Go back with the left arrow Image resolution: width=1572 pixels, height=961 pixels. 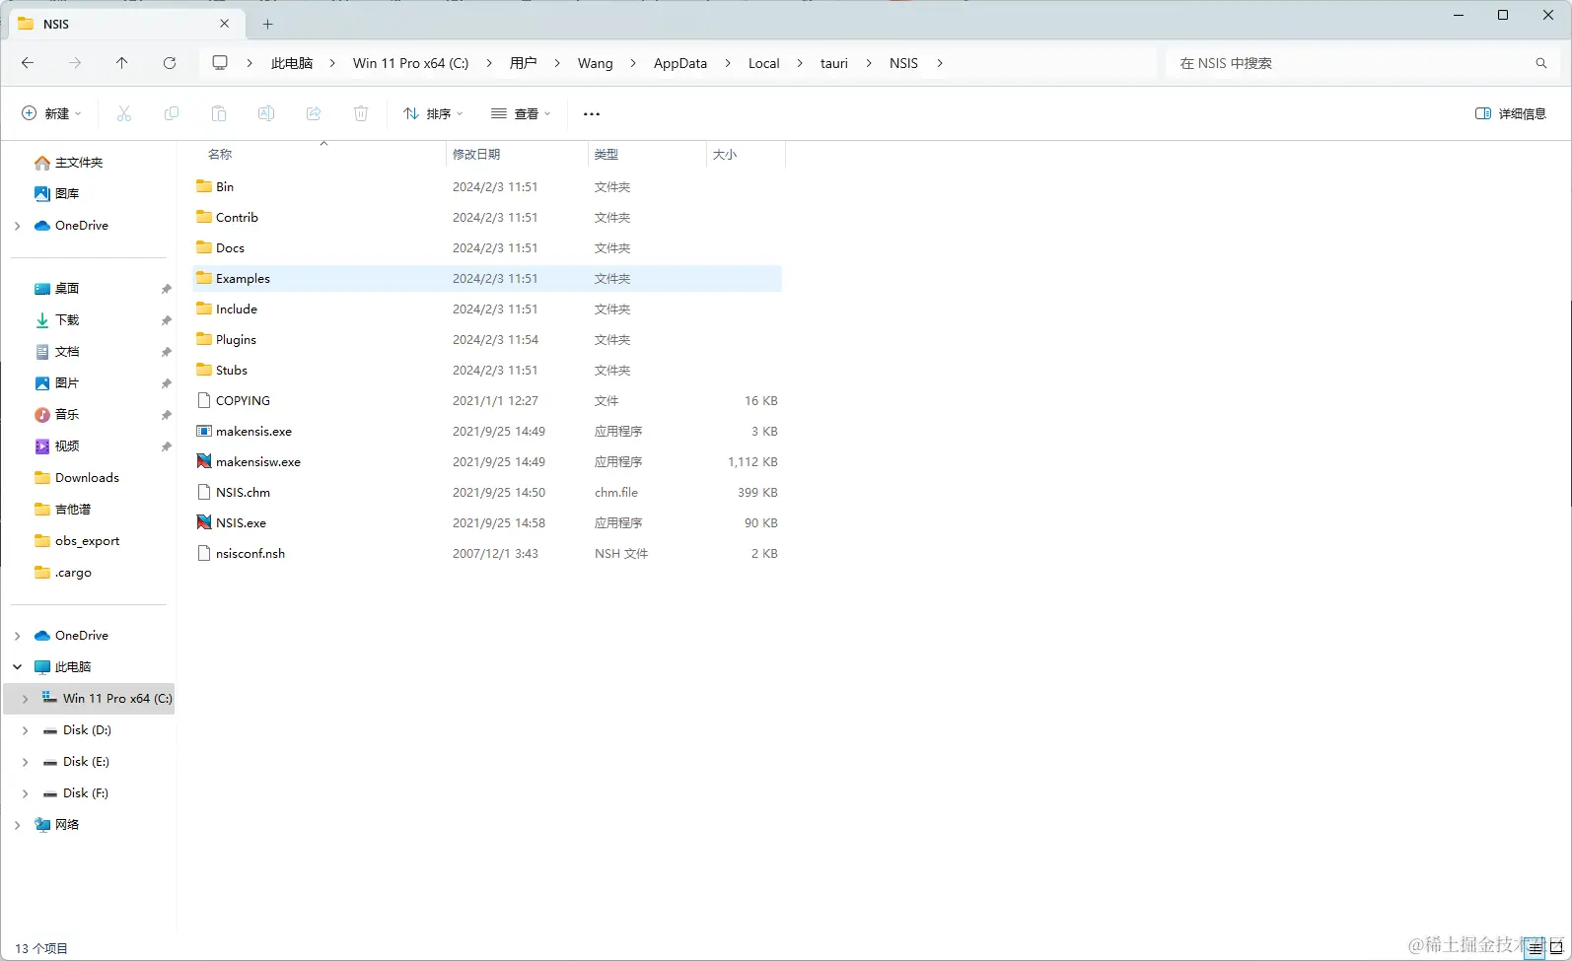[28, 63]
